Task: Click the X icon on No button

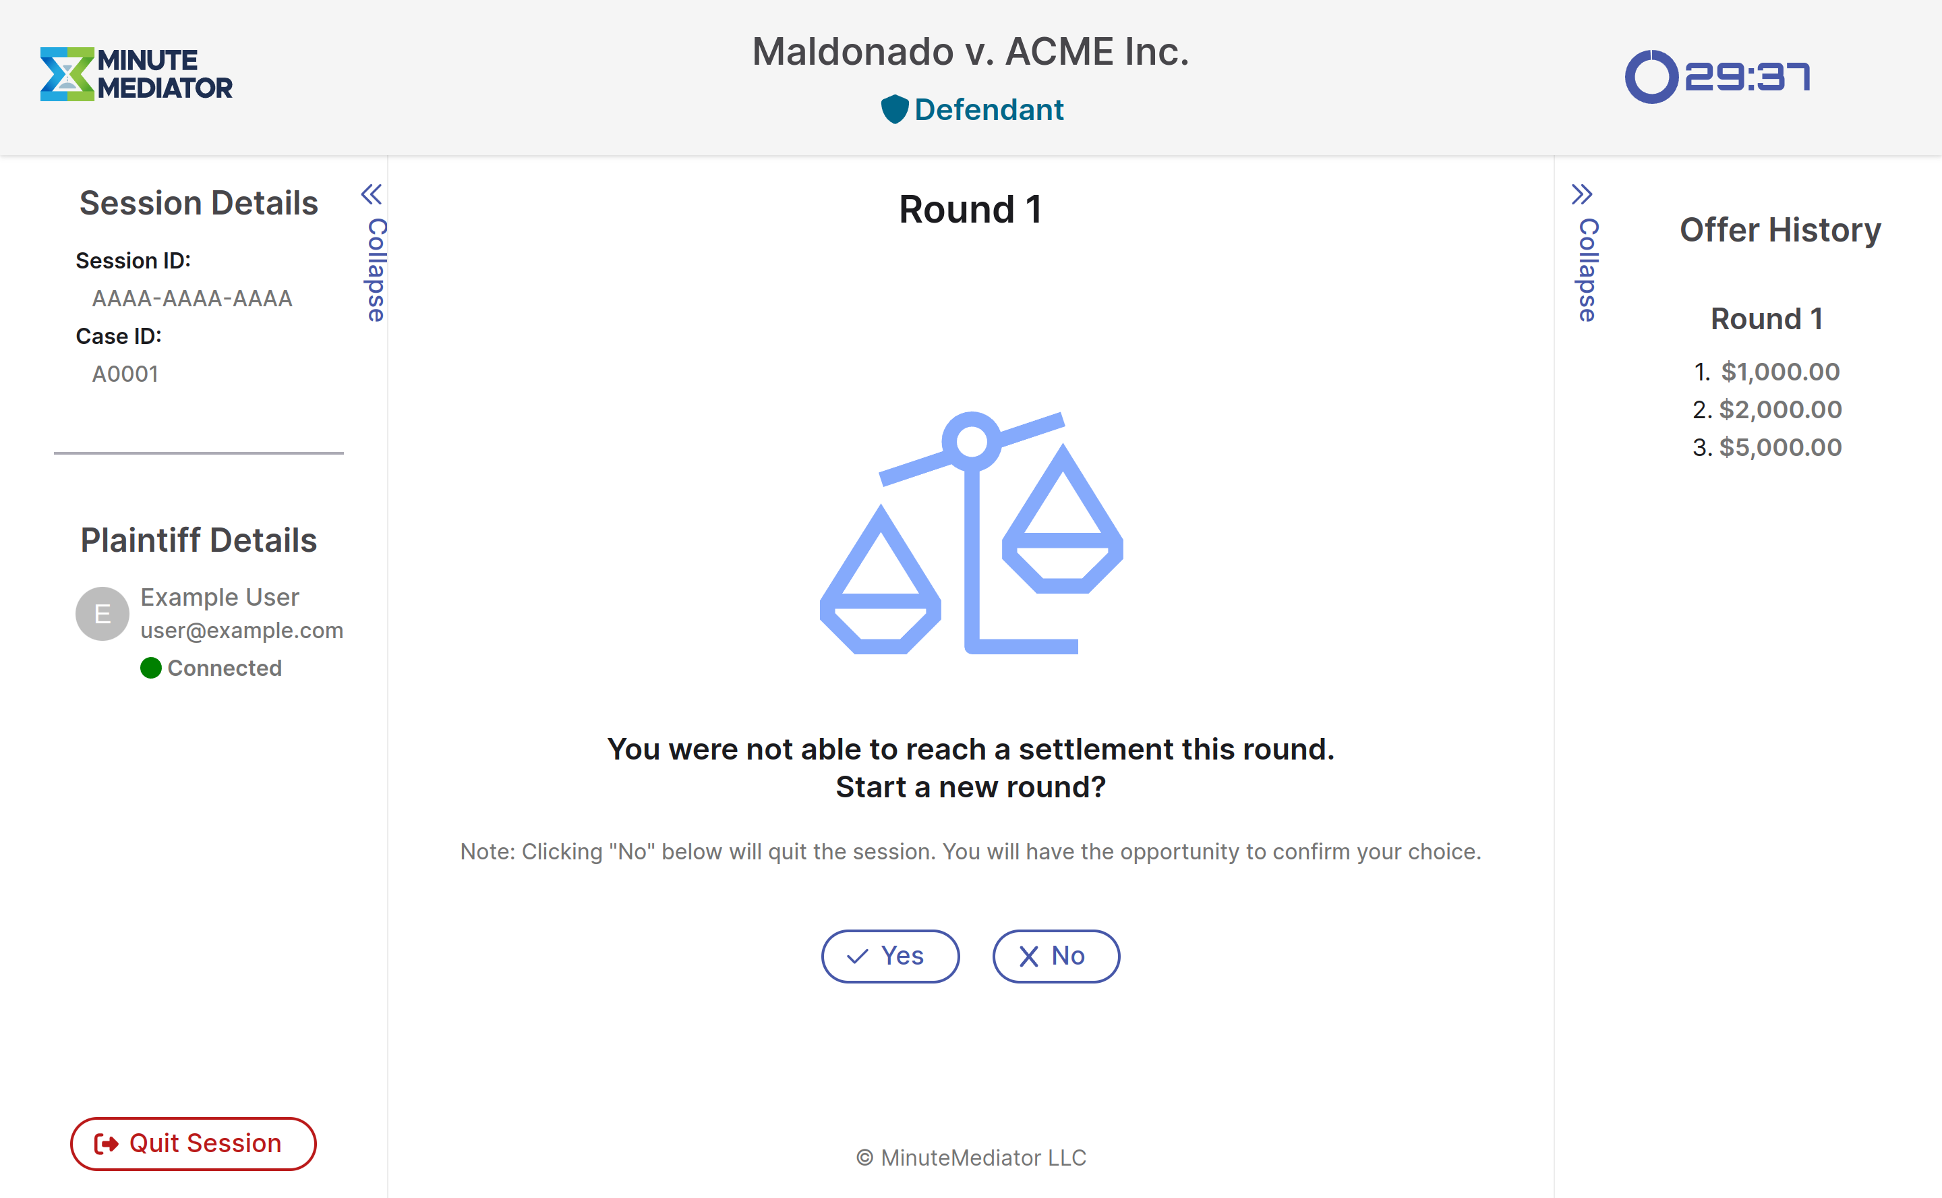Action: (x=1028, y=955)
